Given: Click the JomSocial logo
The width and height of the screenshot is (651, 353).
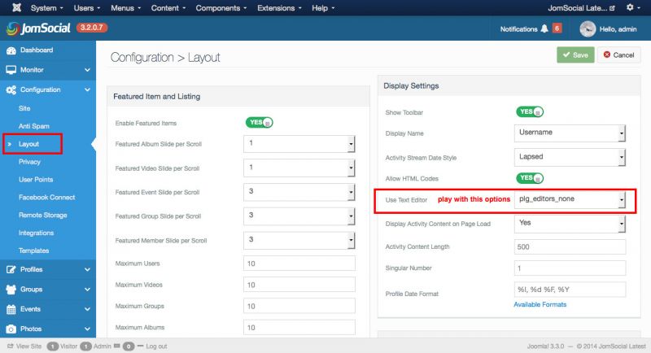Looking at the screenshot, I should [x=38, y=28].
